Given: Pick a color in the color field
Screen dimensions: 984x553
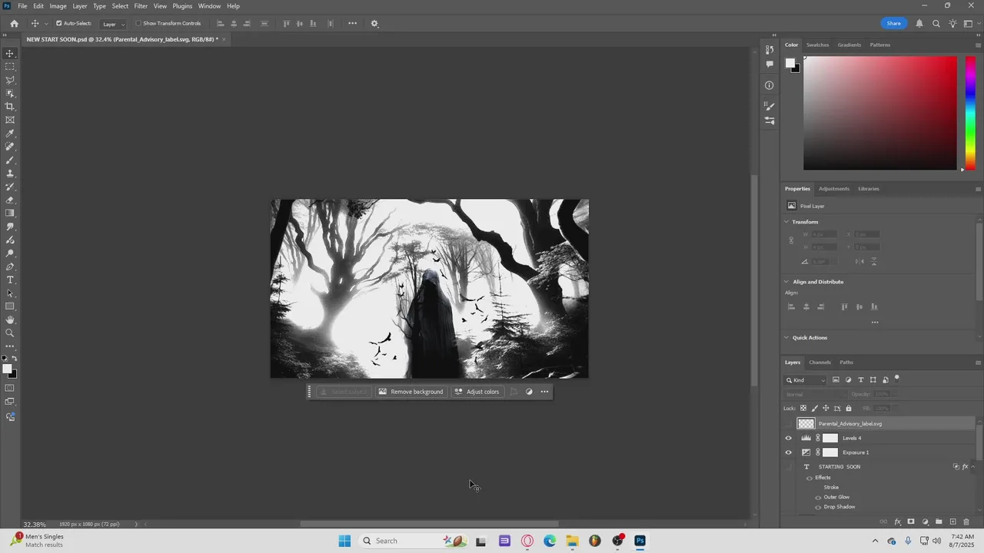Looking at the screenshot, I should [x=880, y=113].
